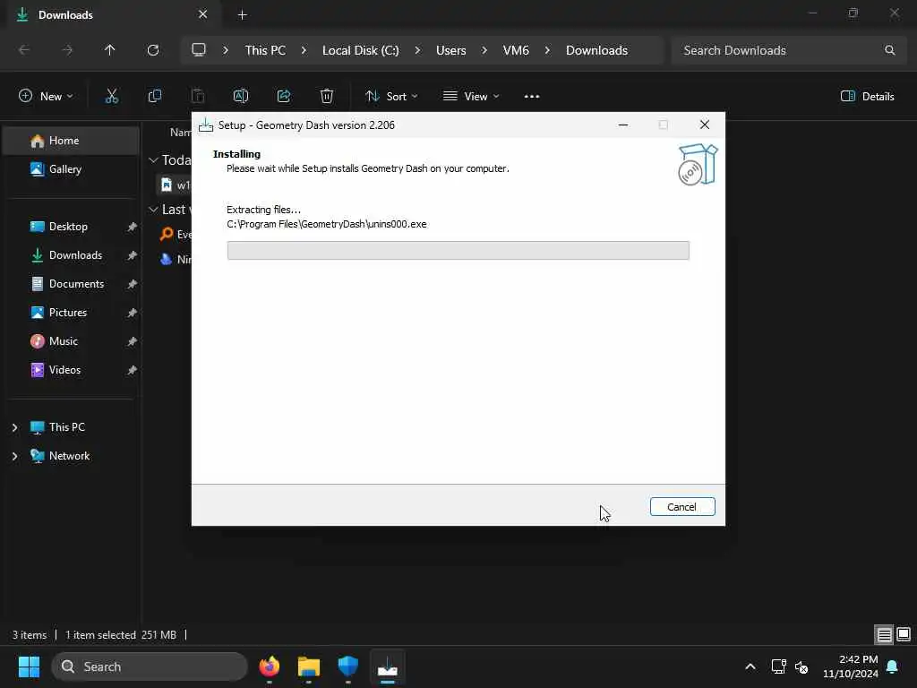Expand chevron after Users in breadcrumb

484,50
